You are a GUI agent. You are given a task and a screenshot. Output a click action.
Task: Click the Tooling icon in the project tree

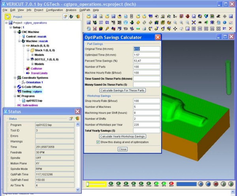(x=19, y=91)
